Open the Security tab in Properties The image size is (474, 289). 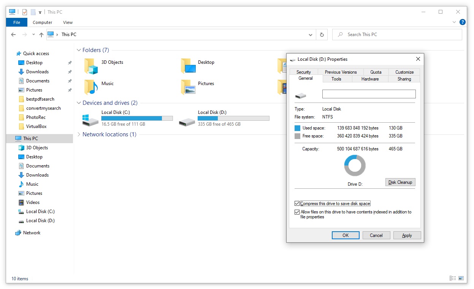(304, 72)
